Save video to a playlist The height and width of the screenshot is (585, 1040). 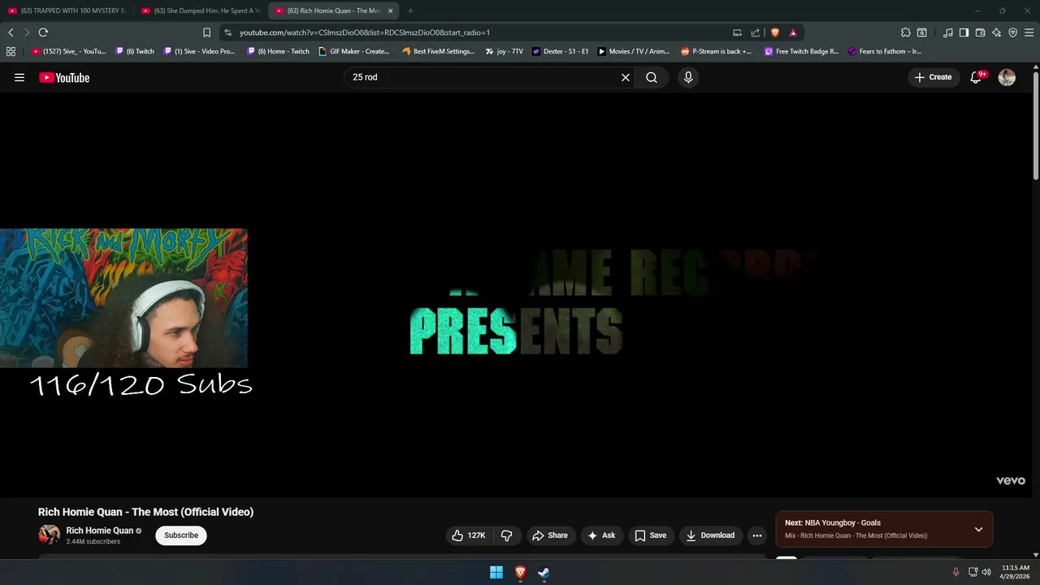[x=651, y=535]
